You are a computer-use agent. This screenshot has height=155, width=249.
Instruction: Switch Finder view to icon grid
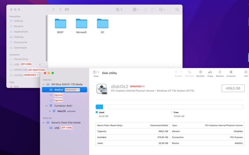click(119, 10)
